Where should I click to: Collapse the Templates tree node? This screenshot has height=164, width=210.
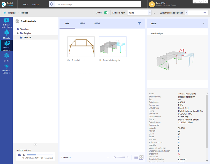[x=15, y=29]
